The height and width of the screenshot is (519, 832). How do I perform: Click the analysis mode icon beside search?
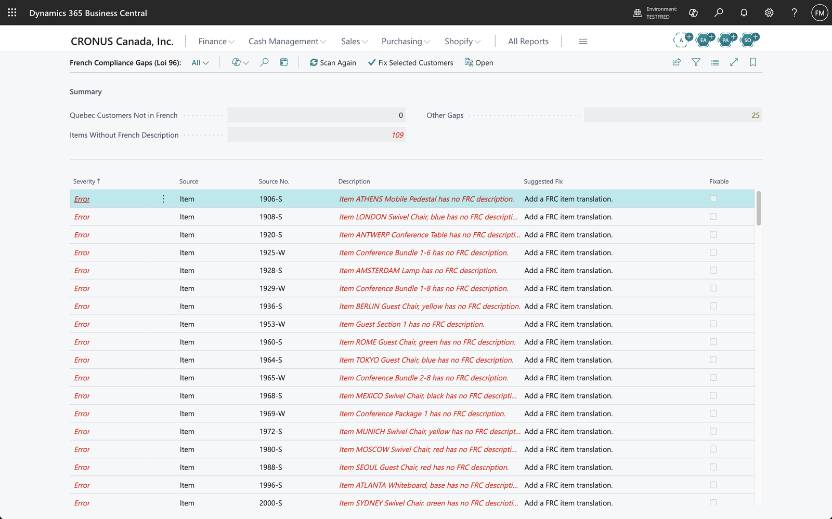[284, 62]
